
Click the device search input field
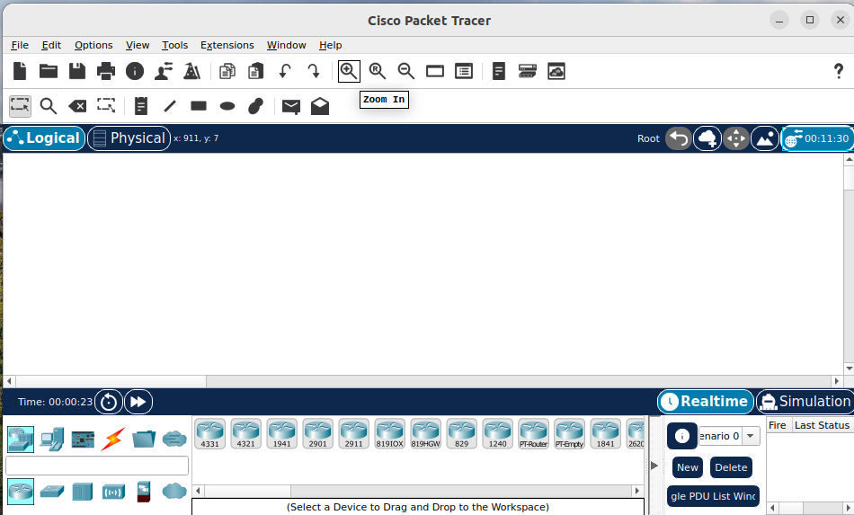tap(97, 466)
